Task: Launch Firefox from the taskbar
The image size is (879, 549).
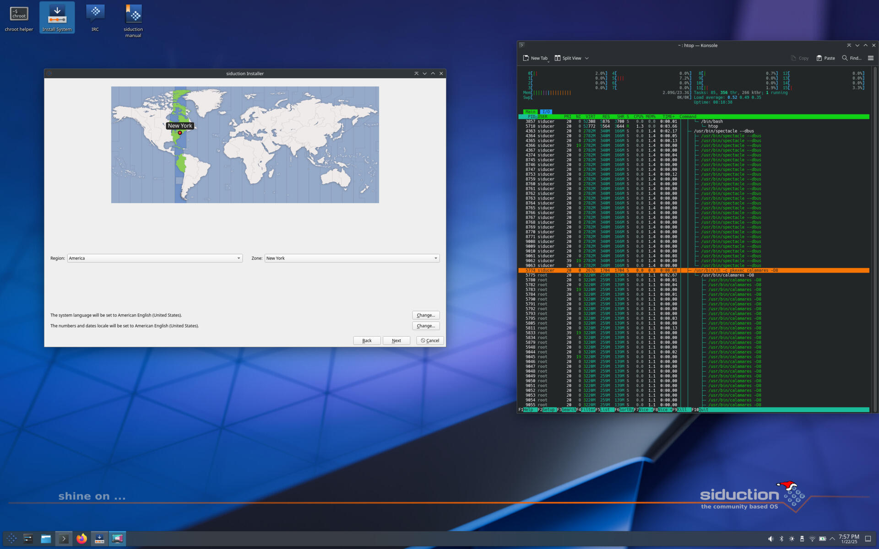Action: coord(81,538)
